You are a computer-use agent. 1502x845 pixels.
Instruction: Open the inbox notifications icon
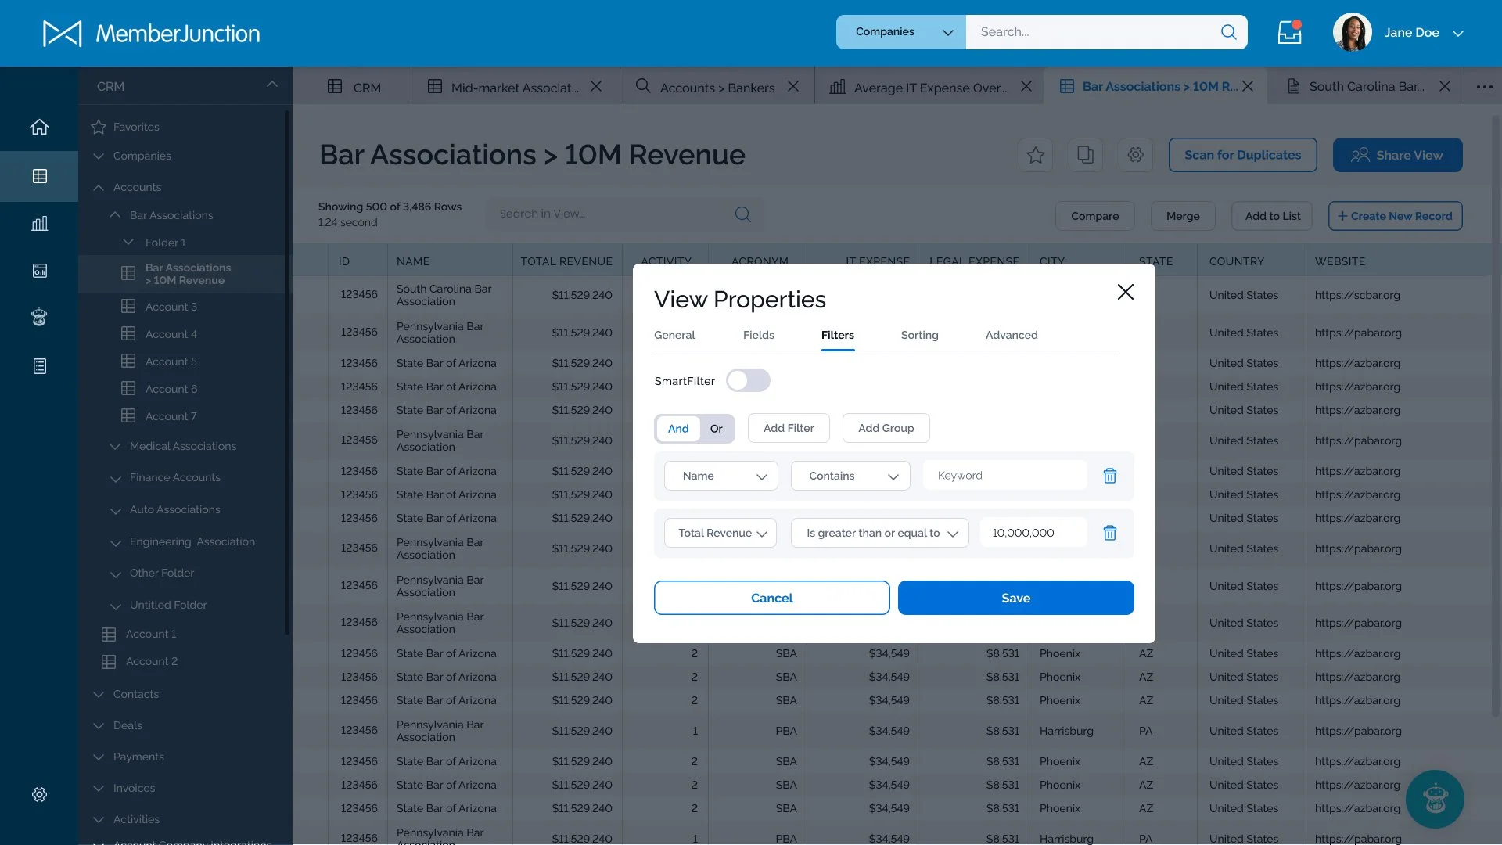point(1289,33)
